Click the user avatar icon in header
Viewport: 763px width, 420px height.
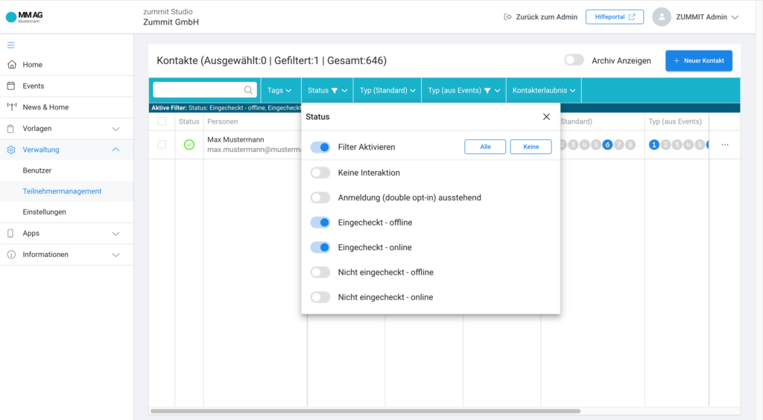[661, 17]
